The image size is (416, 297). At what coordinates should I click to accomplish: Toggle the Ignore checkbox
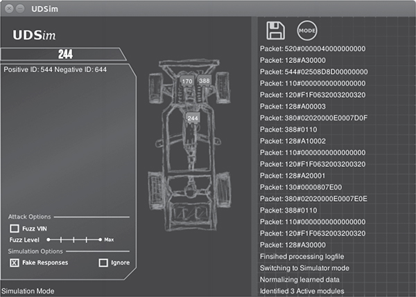[x=103, y=262]
